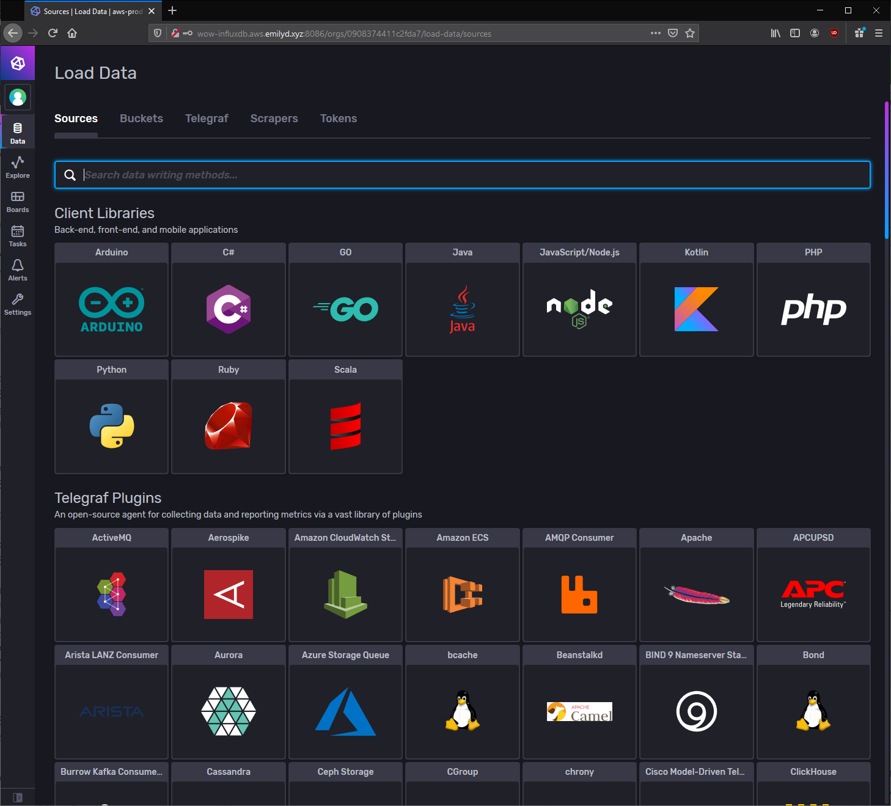
Task: Click the Sources browser tab
Action: point(92,11)
